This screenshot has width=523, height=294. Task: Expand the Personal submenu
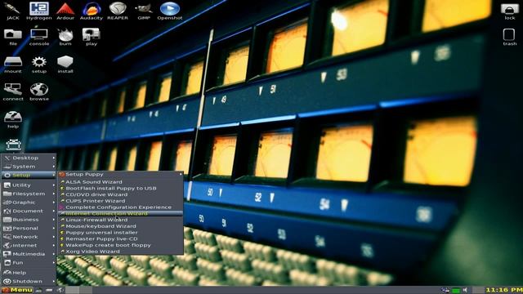pos(29,229)
